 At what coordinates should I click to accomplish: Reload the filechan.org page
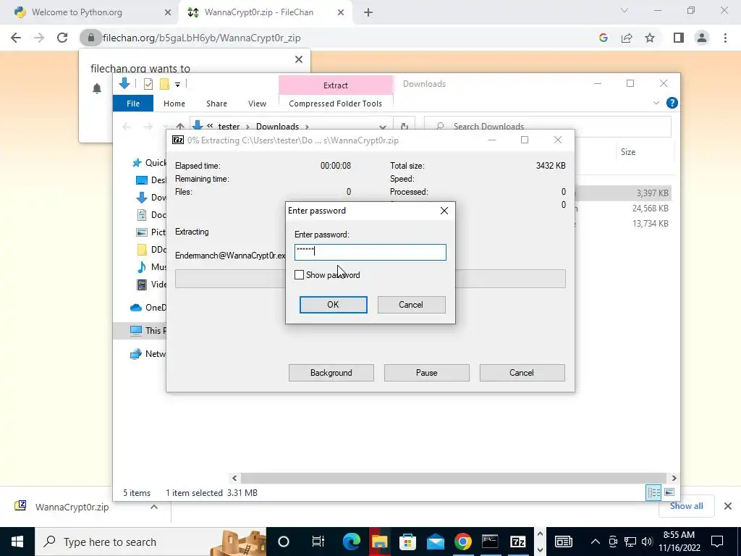62,38
